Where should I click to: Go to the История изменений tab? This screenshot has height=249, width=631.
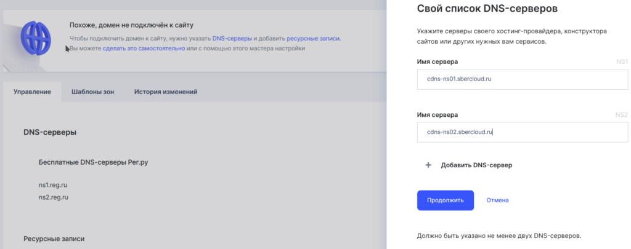166,92
